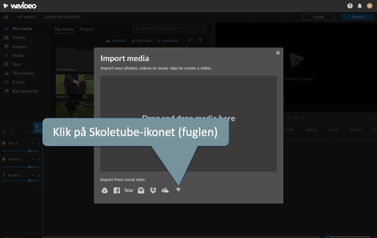This screenshot has height=238, width=377.
Task: Click the IMPORT button
Action: 116,41
